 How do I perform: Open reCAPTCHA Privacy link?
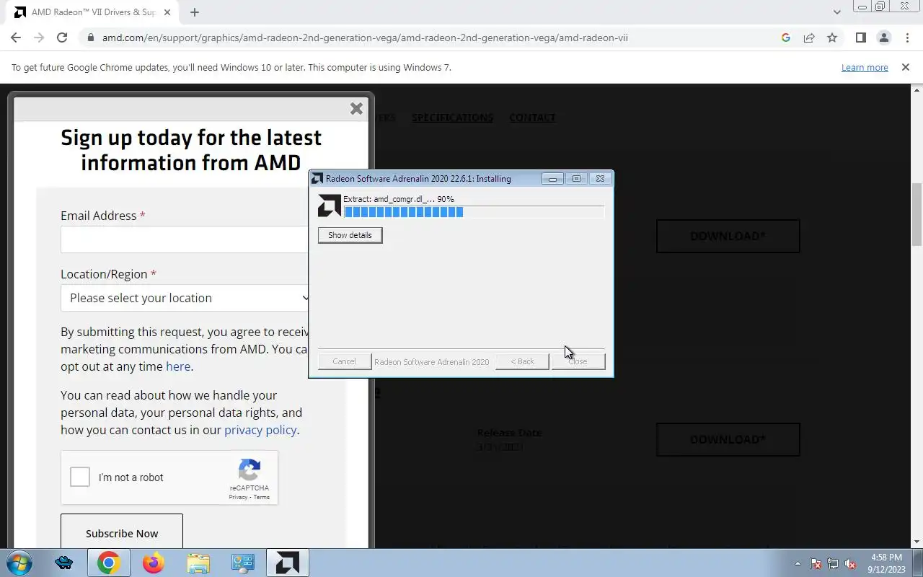238,497
